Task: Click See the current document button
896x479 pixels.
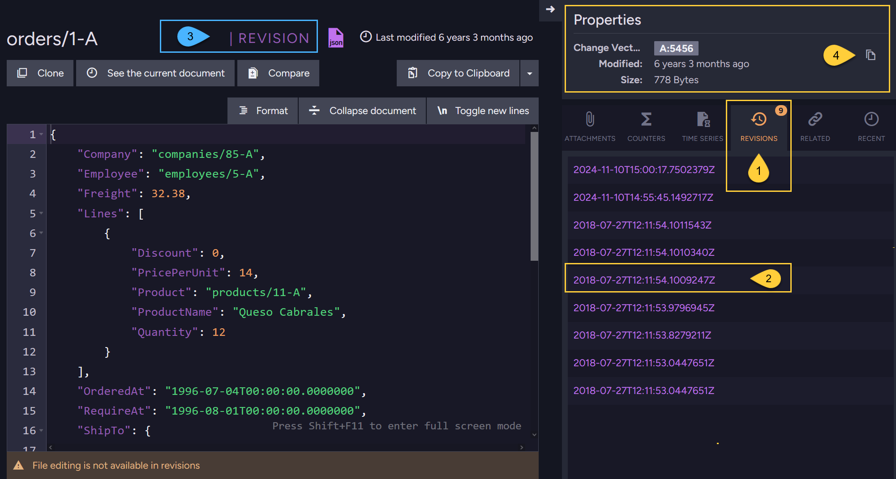Action: 155,73
